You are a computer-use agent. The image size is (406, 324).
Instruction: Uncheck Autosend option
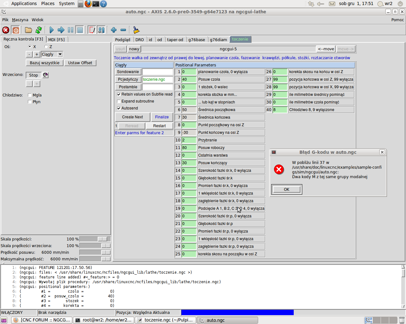pos(119,108)
